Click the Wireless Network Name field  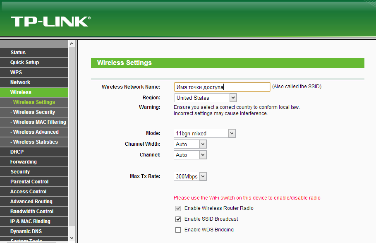222,87
